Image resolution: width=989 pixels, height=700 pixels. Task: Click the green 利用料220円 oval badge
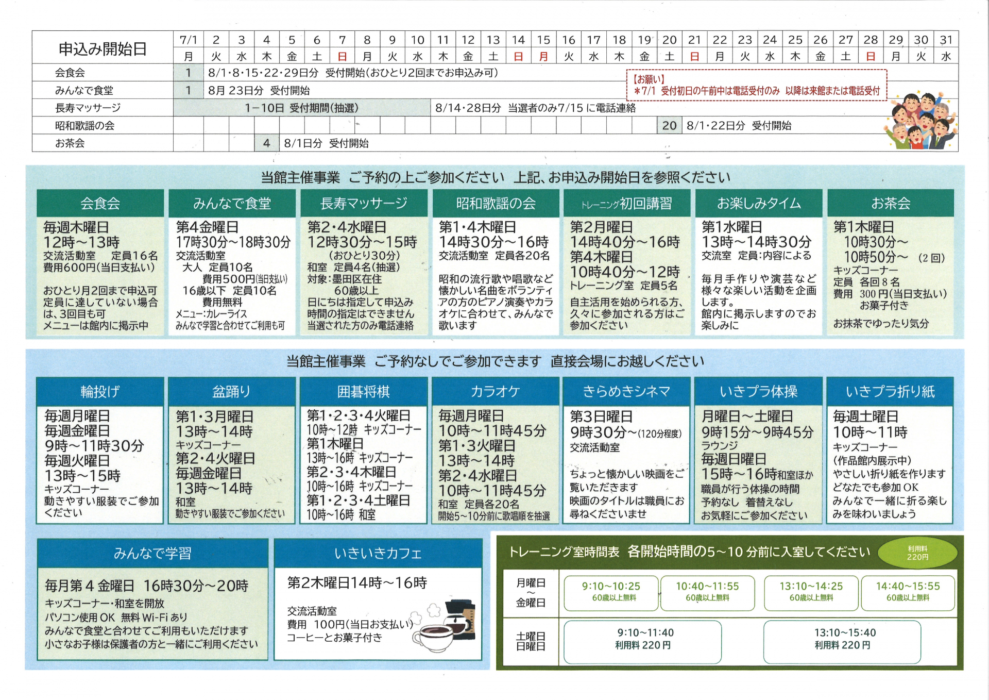(917, 553)
